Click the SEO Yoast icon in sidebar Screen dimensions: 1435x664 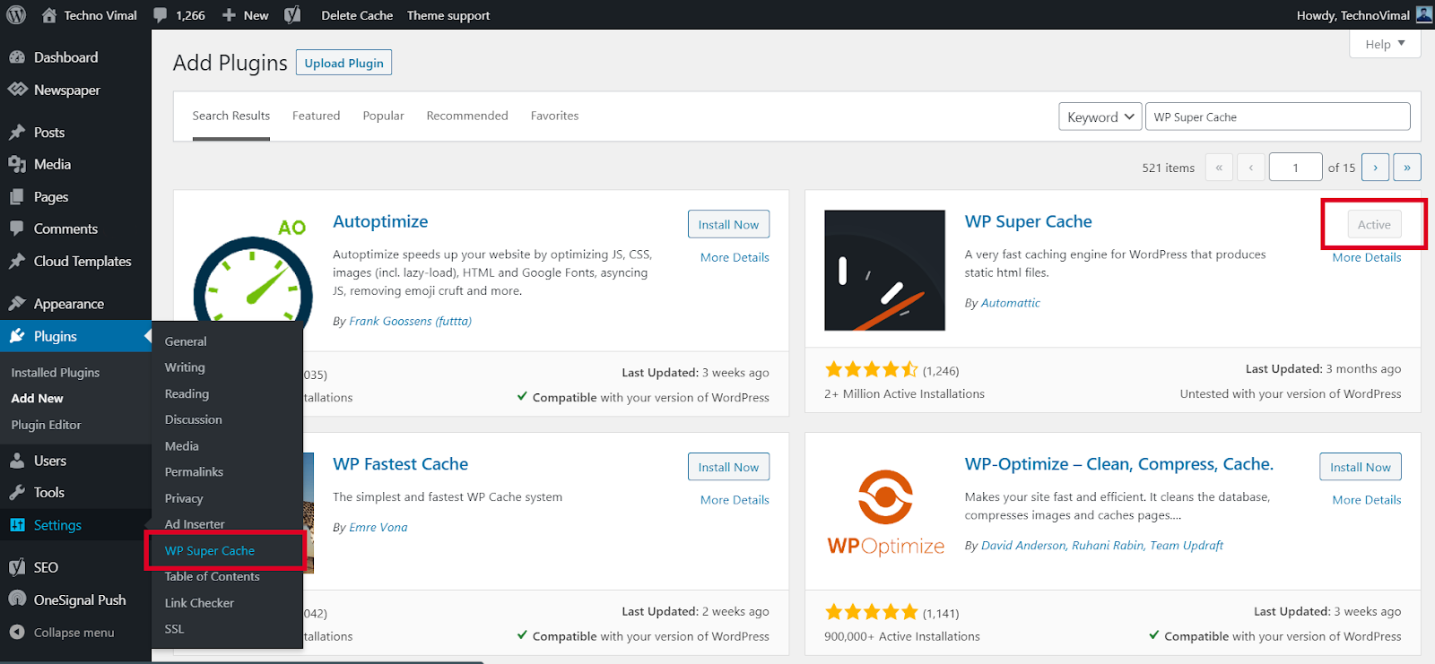pyautogui.click(x=17, y=567)
